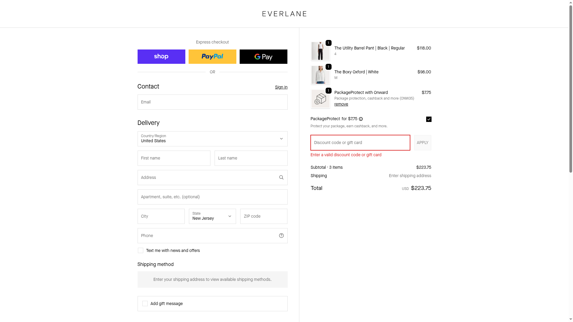
Task: Click the Sign in link
Action: click(x=281, y=87)
